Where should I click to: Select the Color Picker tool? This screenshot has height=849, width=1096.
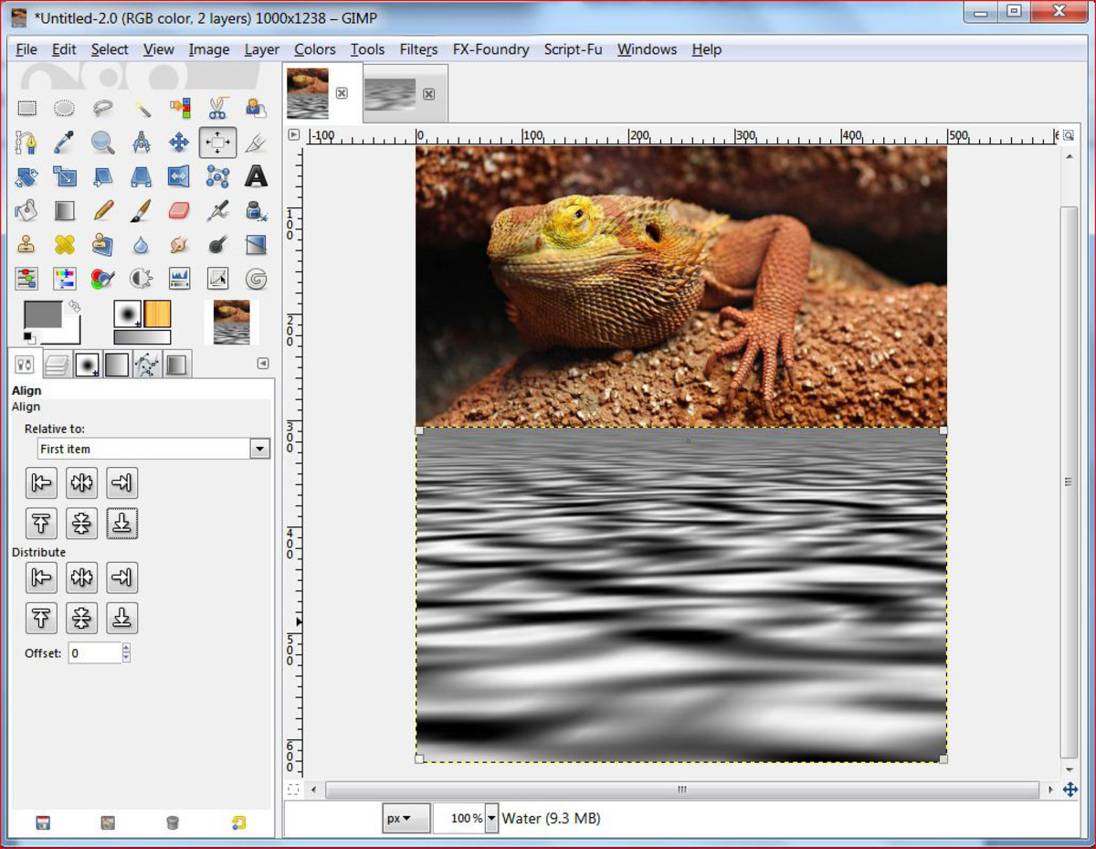point(62,143)
